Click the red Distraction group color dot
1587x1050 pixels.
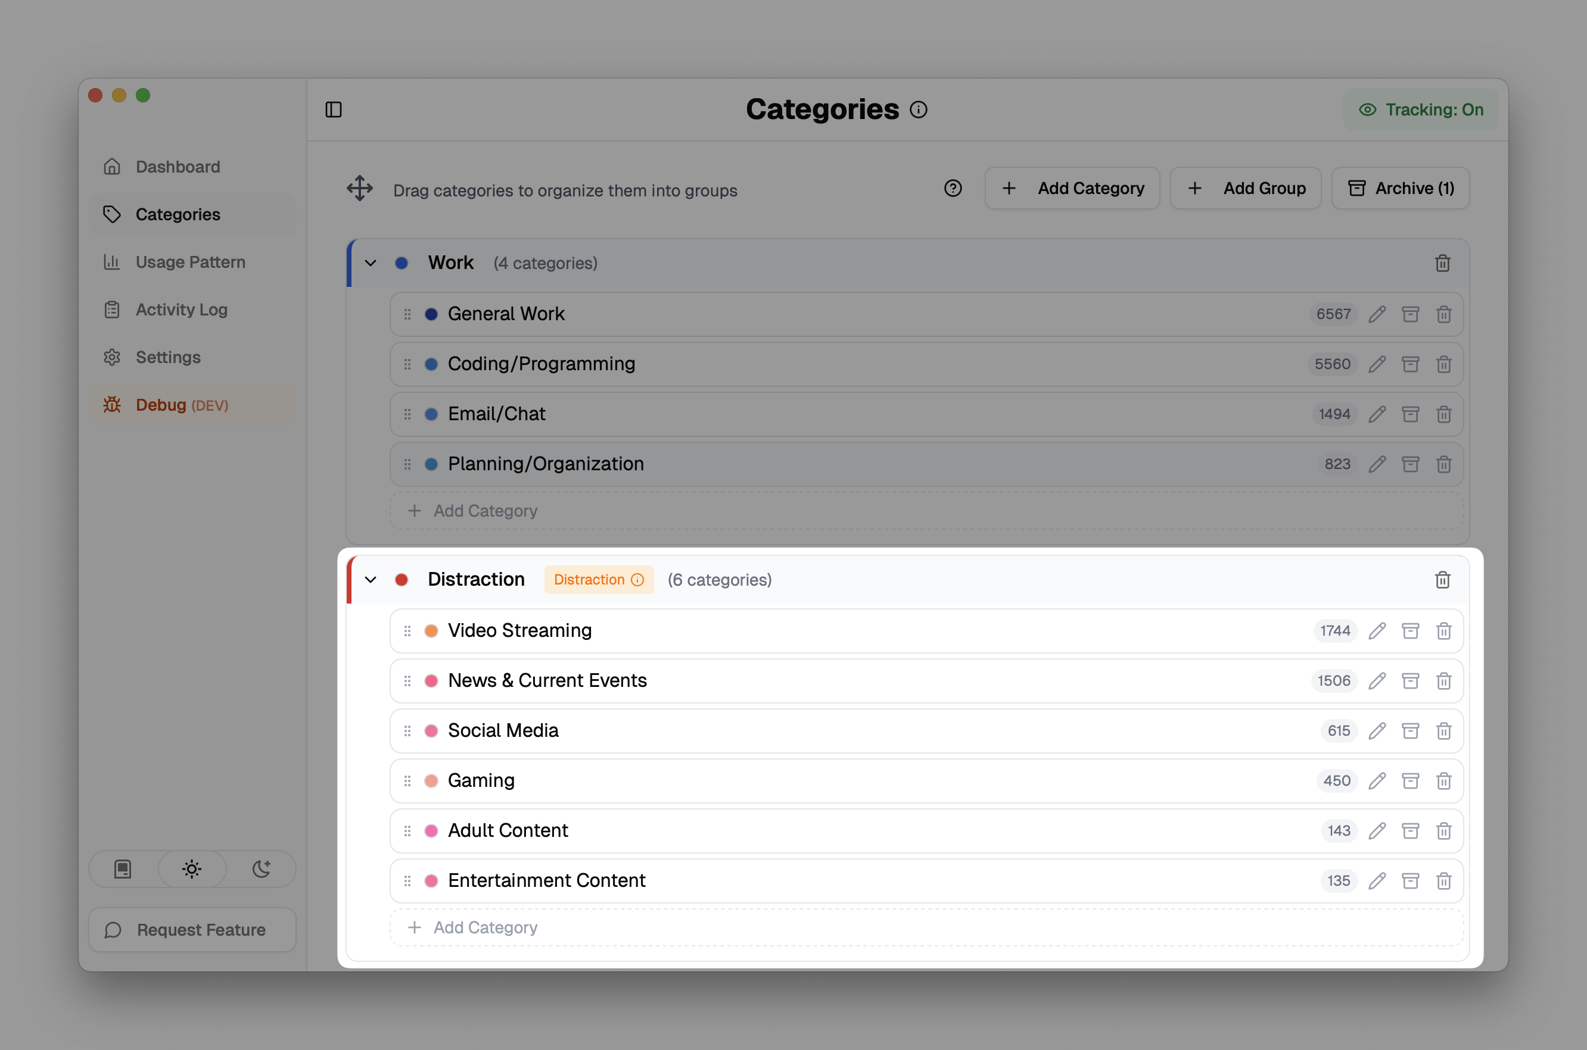[402, 580]
